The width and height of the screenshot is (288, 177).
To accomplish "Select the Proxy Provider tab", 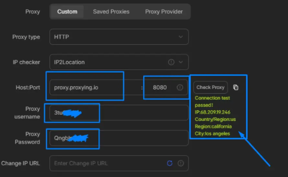I will [164, 12].
